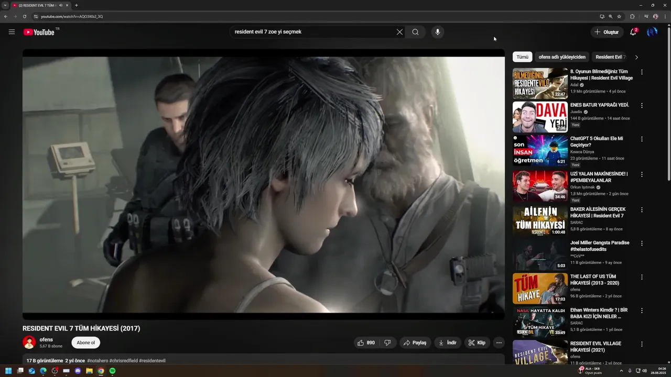Bookmark this page with the star
The width and height of the screenshot is (671, 377).
[619, 16]
